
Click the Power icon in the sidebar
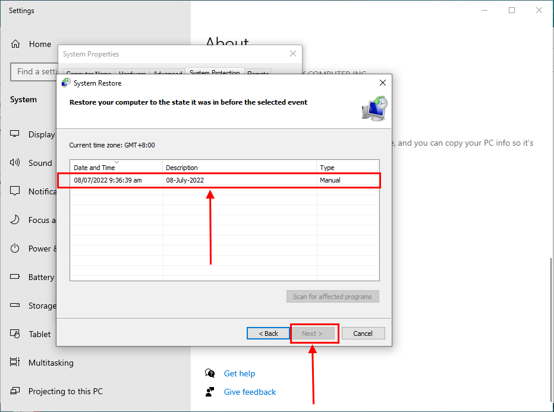[14, 249]
